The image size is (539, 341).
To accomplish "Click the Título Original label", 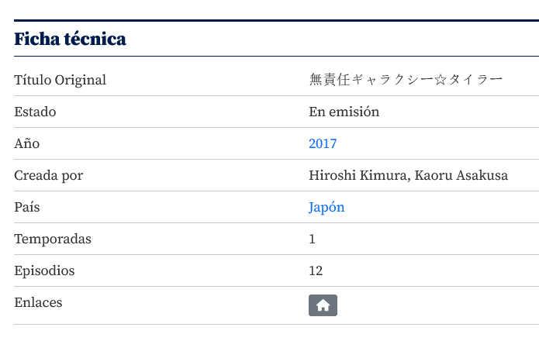I will (x=60, y=80).
